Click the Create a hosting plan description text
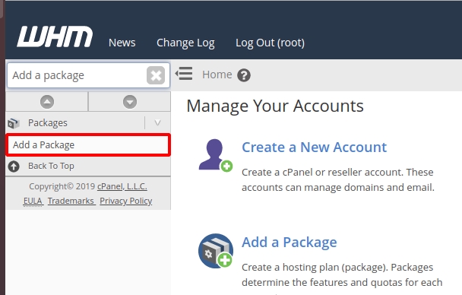Image resolution: width=462 pixels, height=295 pixels. [x=342, y=274]
